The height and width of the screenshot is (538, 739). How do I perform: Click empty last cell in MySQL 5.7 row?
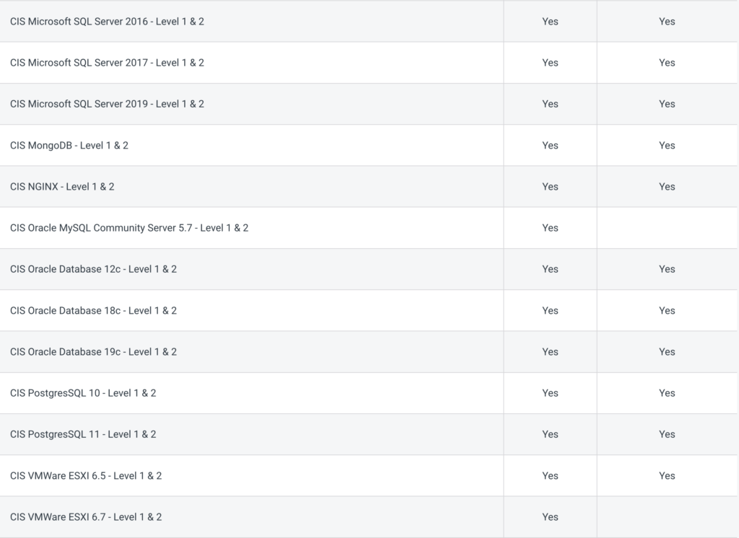(x=667, y=228)
